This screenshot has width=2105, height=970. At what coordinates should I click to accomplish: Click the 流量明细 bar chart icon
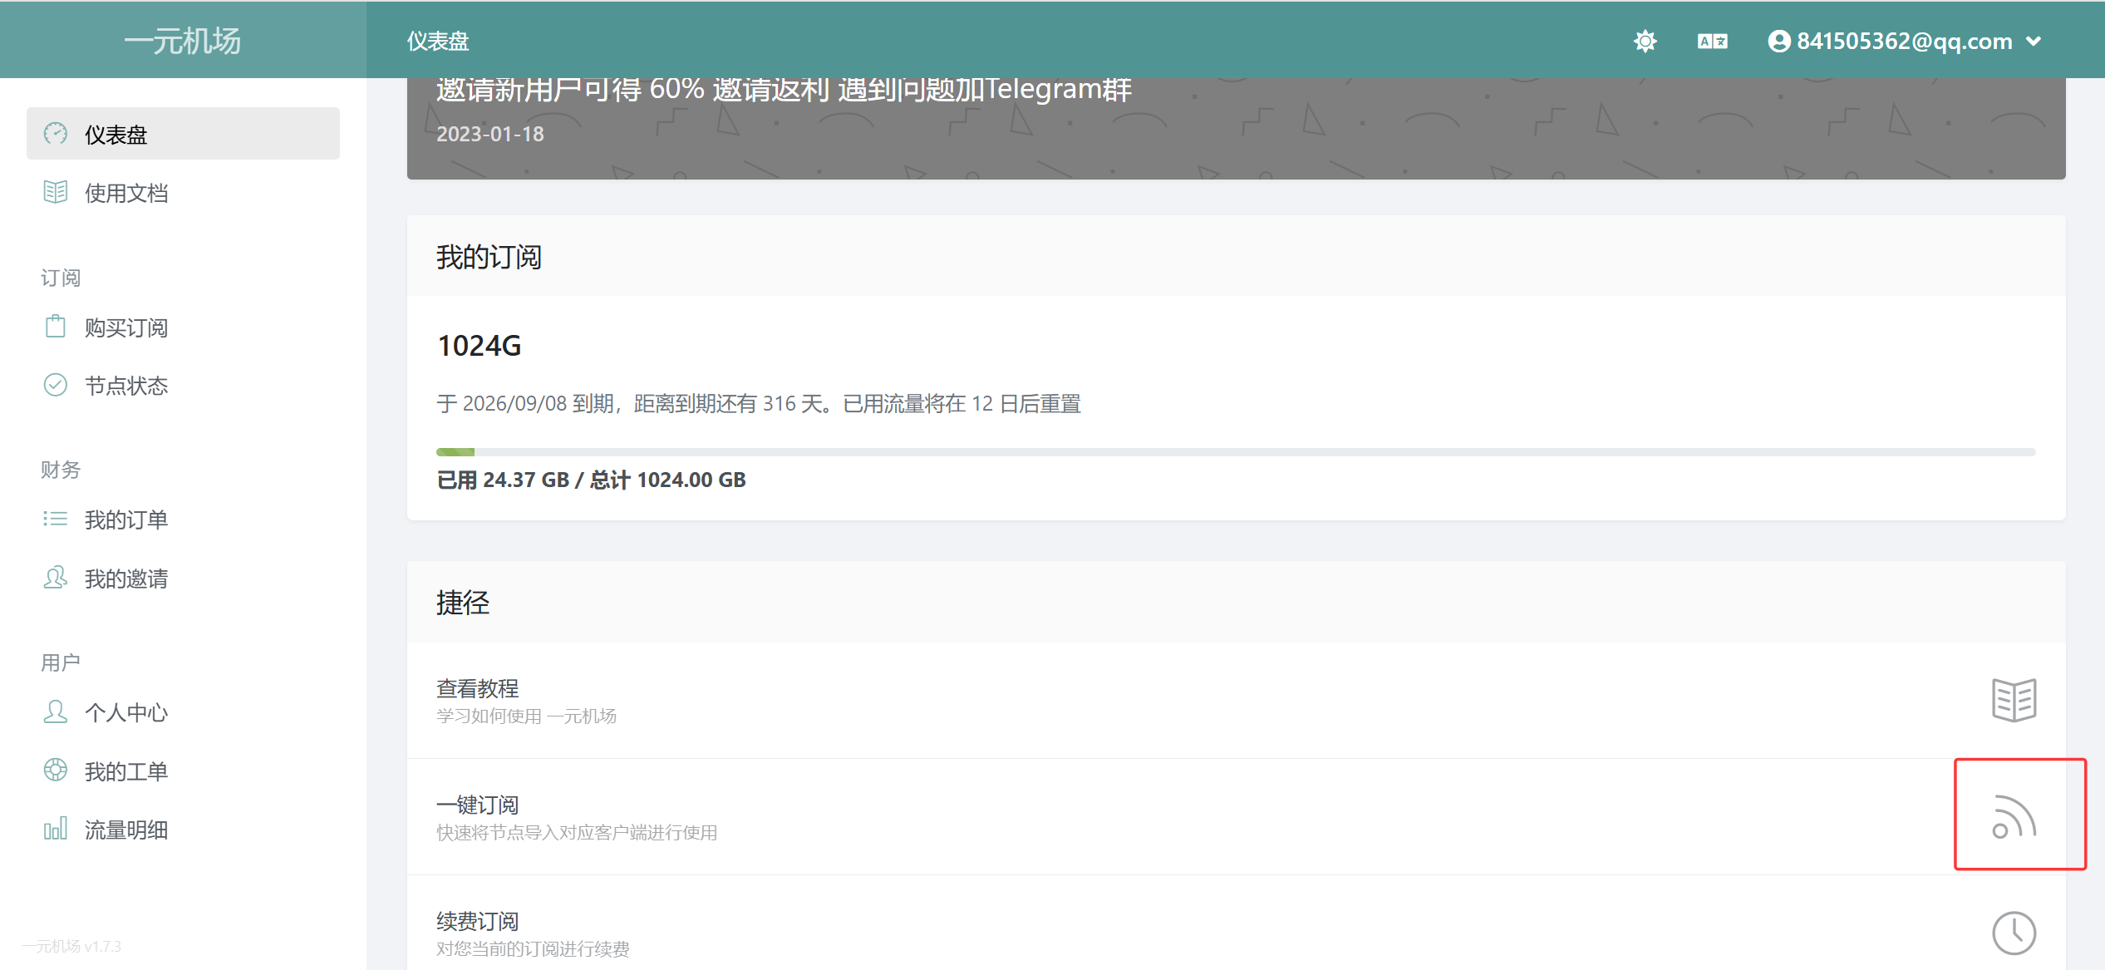(56, 829)
